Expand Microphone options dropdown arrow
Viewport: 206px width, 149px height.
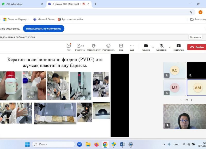pyautogui.click(x=169, y=47)
